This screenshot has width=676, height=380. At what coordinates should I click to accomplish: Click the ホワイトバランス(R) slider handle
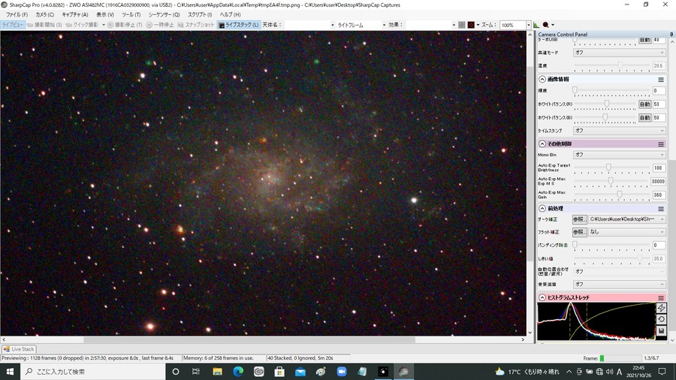point(607,104)
